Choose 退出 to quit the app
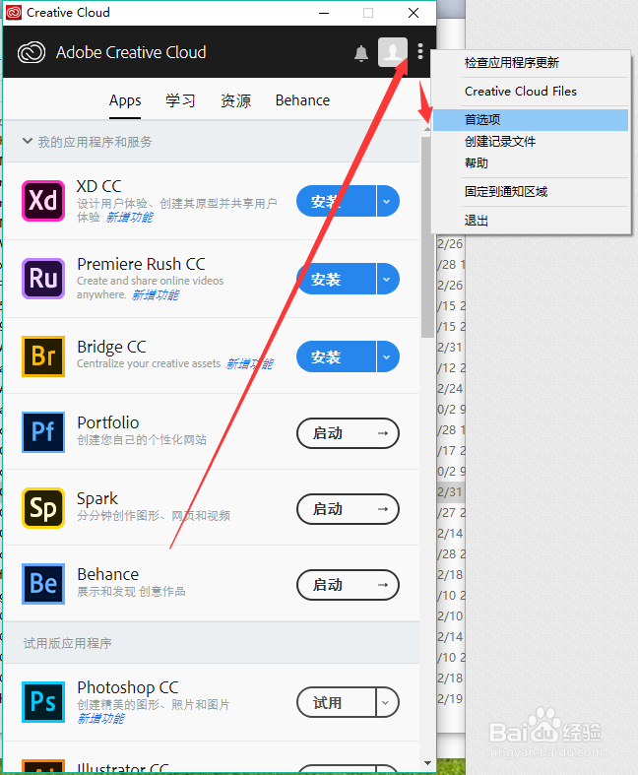The height and width of the screenshot is (775, 638). pos(531,221)
